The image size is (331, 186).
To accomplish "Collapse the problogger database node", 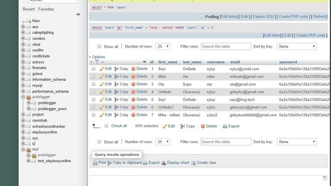I will [x=23, y=97].
